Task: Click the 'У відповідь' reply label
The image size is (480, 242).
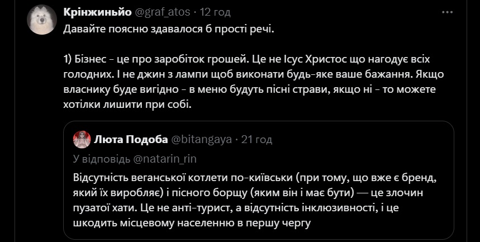Action: tap(102, 159)
